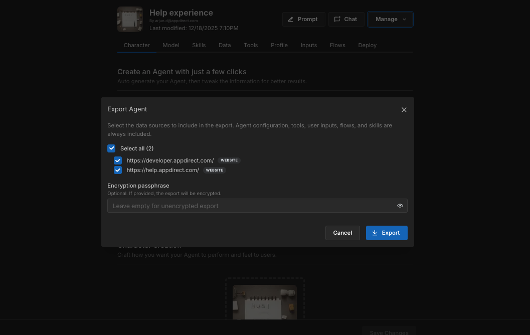Screen dimensions: 530x335
Task: Select the Deploy tab
Action: [367, 45]
